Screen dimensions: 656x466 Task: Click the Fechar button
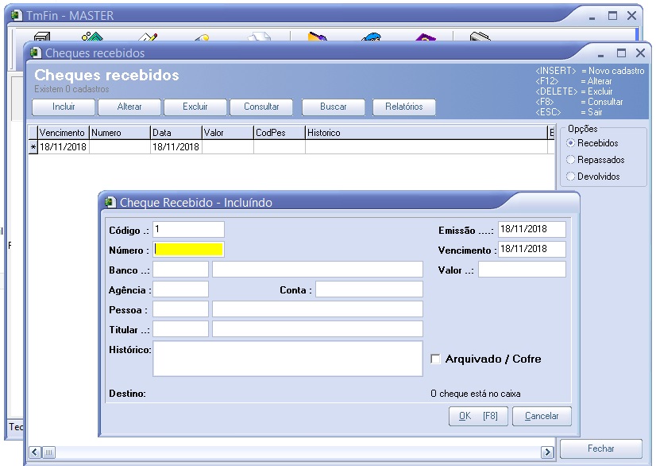click(600, 449)
